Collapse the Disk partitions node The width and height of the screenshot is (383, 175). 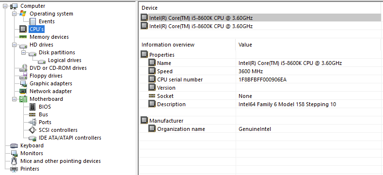tap(24, 53)
